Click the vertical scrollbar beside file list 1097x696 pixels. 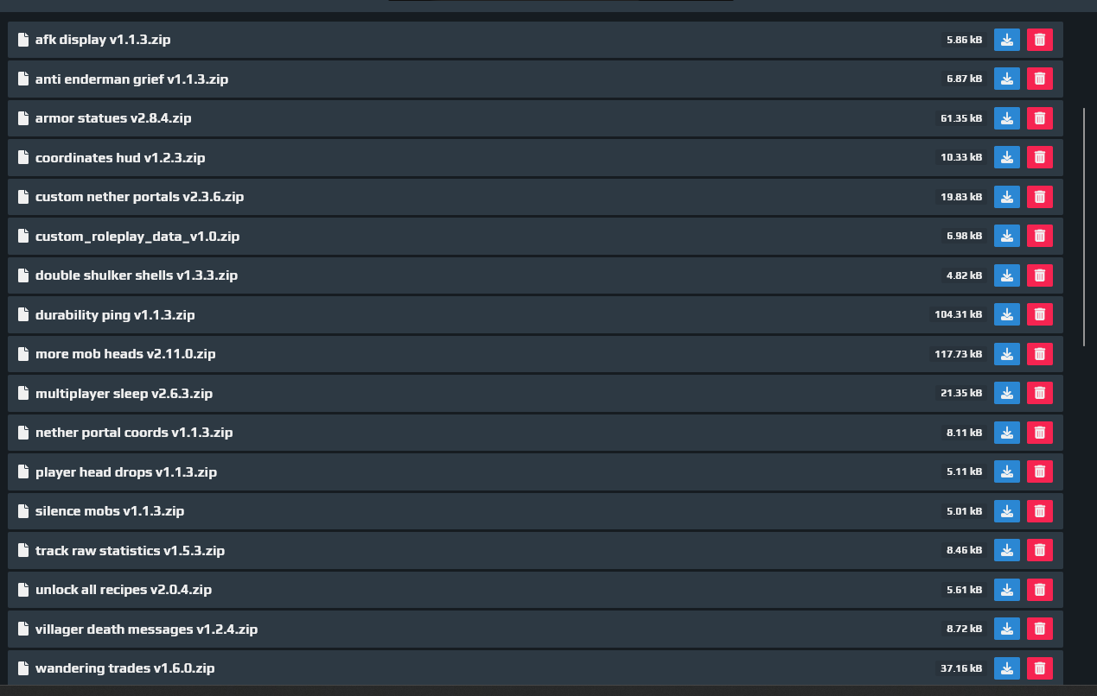pos(1084,227)
